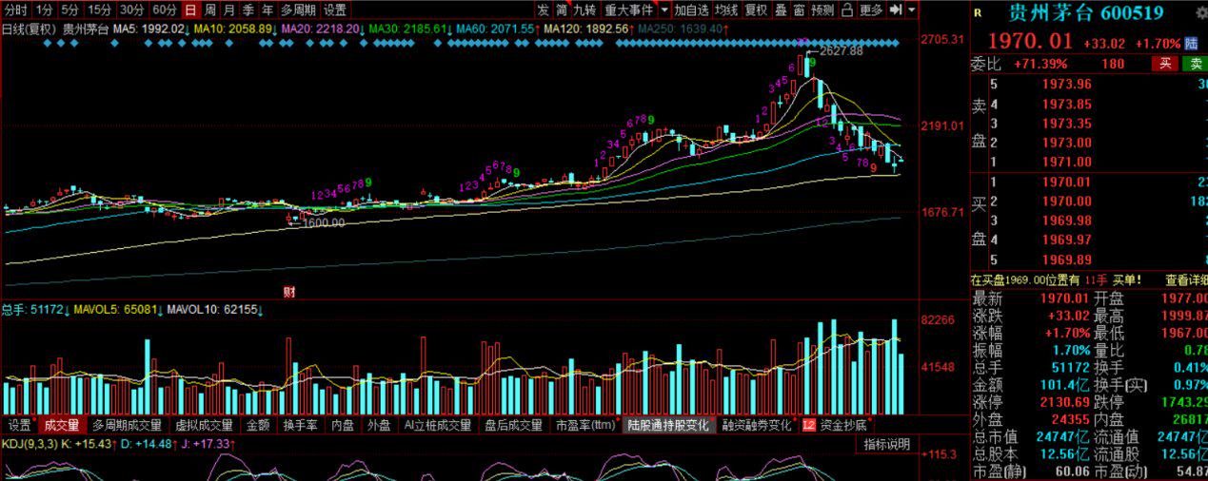Click the lock icon in toolbar
Viewport: 1208px width, 481px height.
pos(847,10)
